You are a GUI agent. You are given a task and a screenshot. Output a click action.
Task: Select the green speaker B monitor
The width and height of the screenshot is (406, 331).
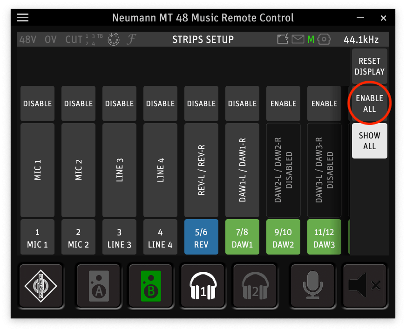point(150,285)
